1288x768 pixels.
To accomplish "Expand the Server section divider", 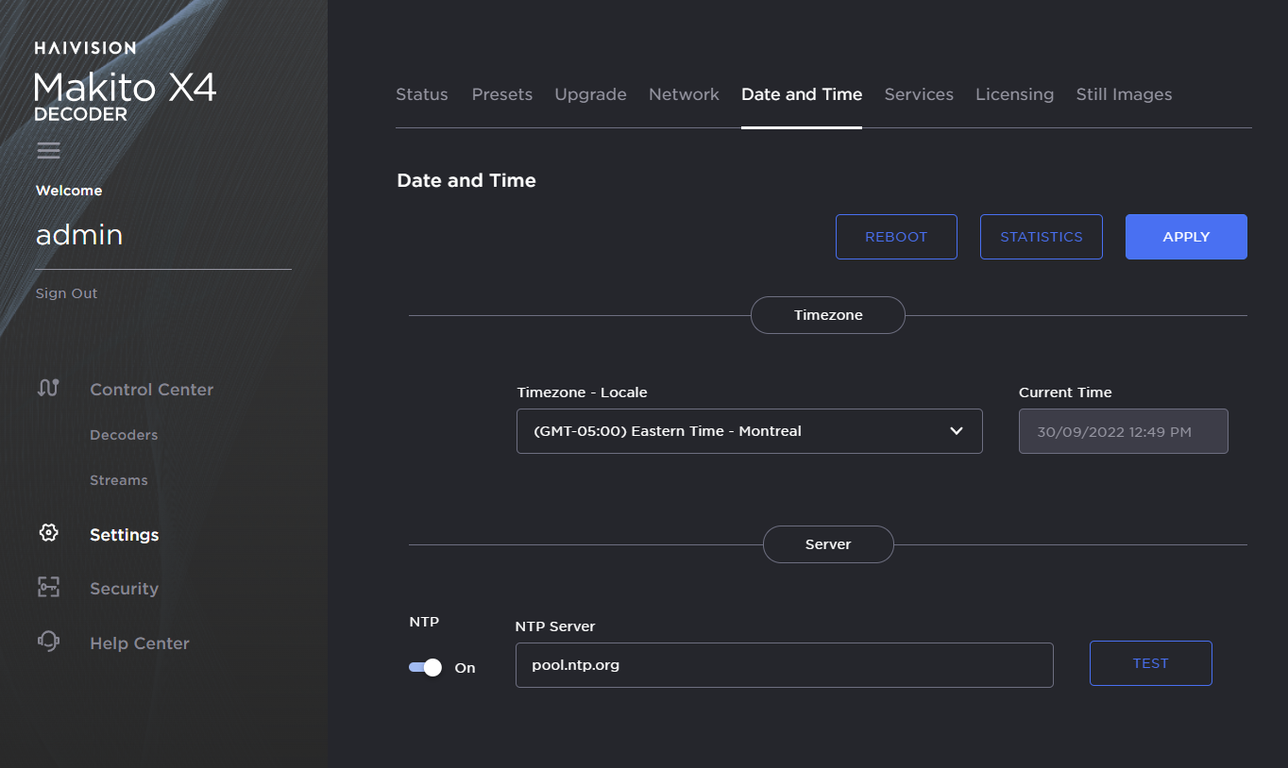I will 827,544.
